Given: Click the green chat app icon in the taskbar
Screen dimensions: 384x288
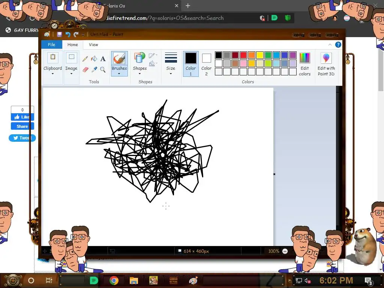Looking at the screenshot, I should tap(94, 280).
